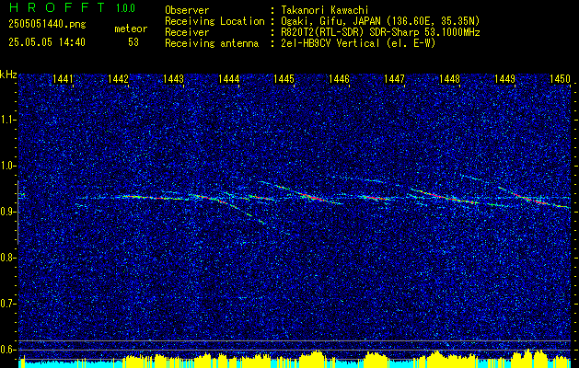The image size is (579, 368).
Task: Click the 1441 time axis marker
Action: tap(63, 78)
